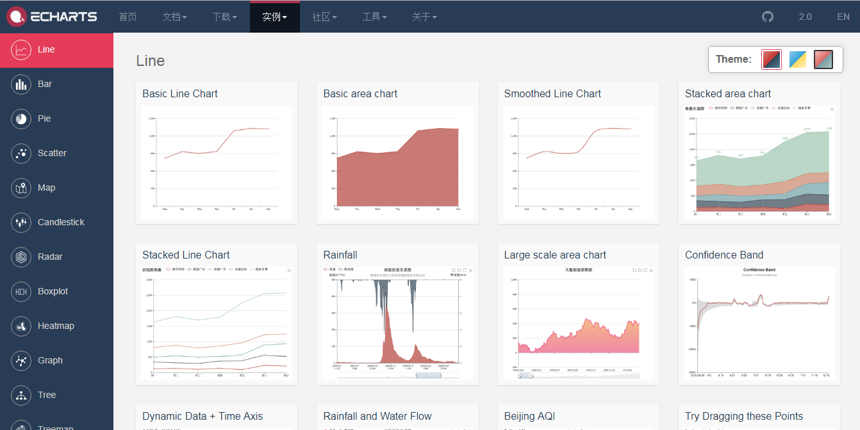Click the Boxplot sidebar icon
The image size is (860, 430).
21,291
